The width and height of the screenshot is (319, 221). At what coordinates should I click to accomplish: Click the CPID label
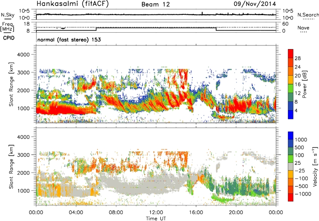[x=9, y=38]
